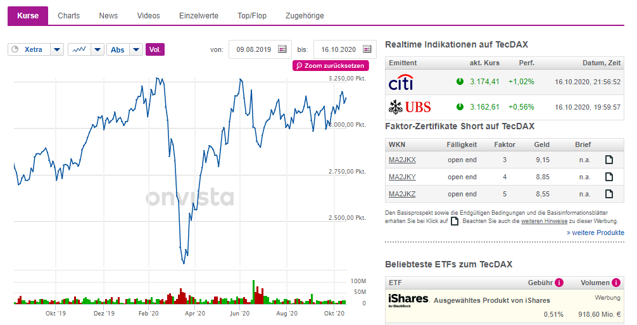Go to the Top/Flop tab
Screen dimensions: 637x325
coord(252,15)
